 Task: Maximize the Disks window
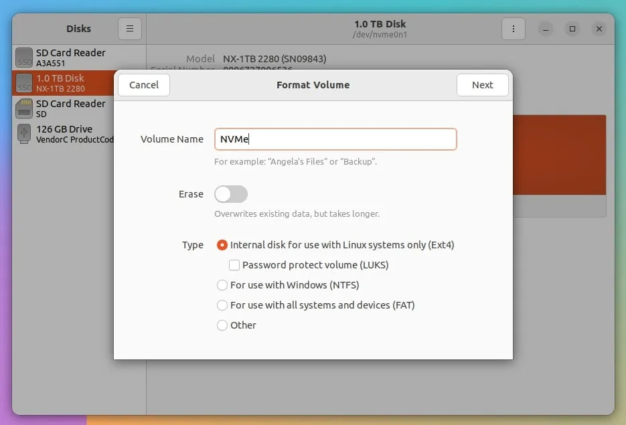(x=572, y=29)
